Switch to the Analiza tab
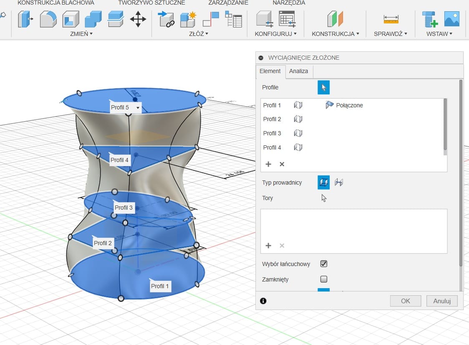469x345 pixels. tap(299, 71)
